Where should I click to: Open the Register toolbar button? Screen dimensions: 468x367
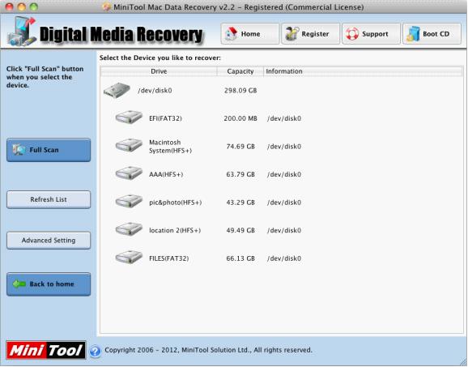pos(310,34)
